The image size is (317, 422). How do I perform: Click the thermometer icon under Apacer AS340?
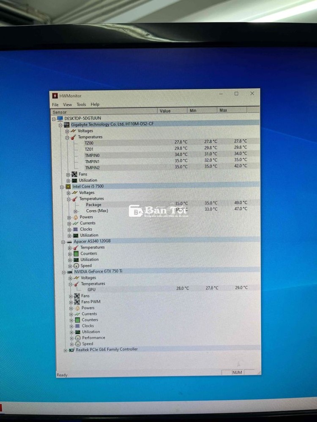(x=76, y=248)
